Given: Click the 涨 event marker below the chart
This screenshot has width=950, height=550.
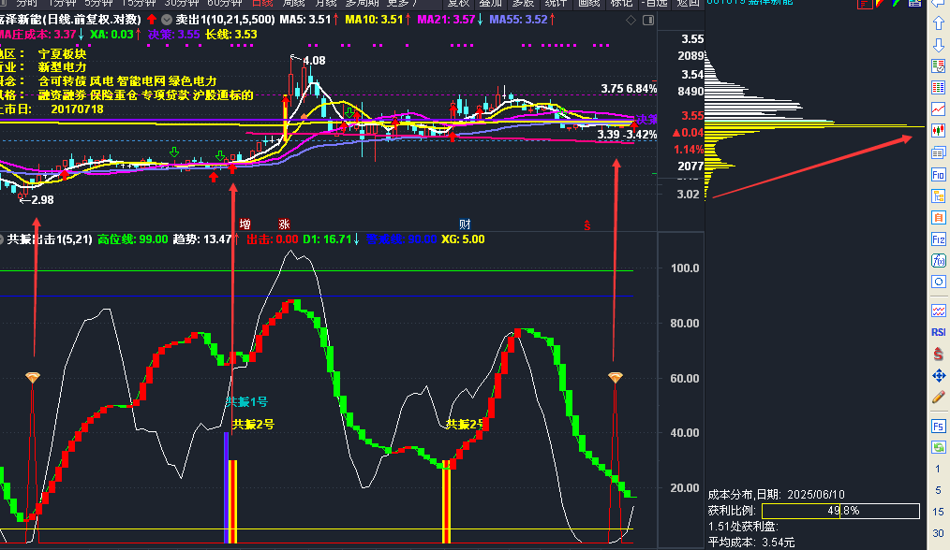Looking at the screenshot, I should point(284,224).
